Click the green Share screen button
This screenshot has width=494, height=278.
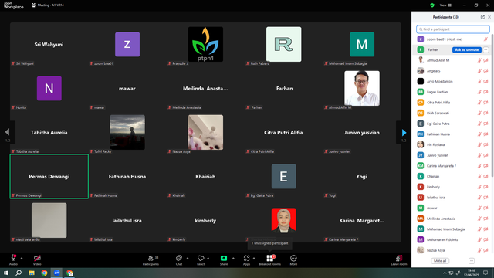pos(224,260)
